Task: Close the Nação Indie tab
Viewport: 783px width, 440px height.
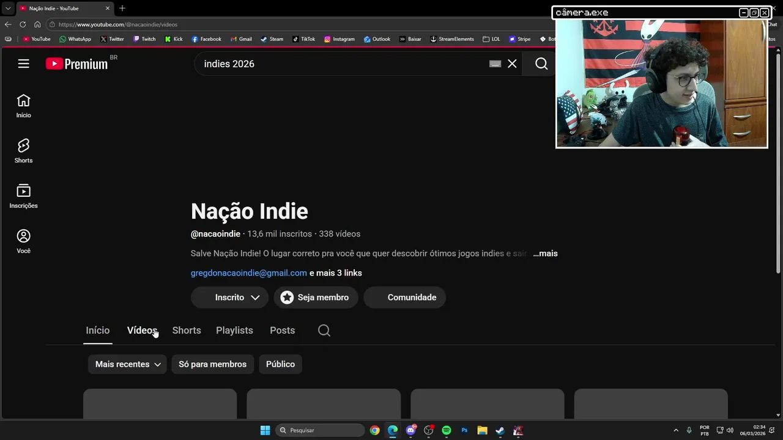Action: [x=108, y=8]
